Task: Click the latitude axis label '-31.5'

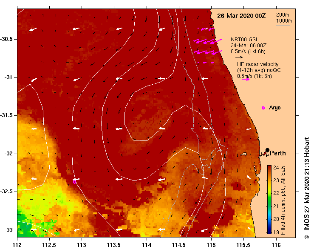Action: tap(7, 115)
